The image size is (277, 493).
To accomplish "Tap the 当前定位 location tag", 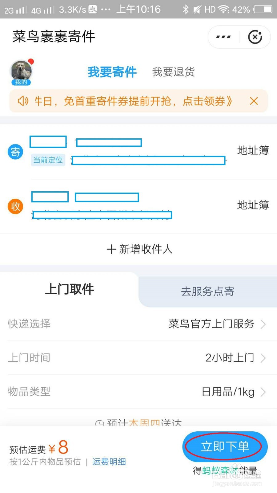I will point(48,160).
